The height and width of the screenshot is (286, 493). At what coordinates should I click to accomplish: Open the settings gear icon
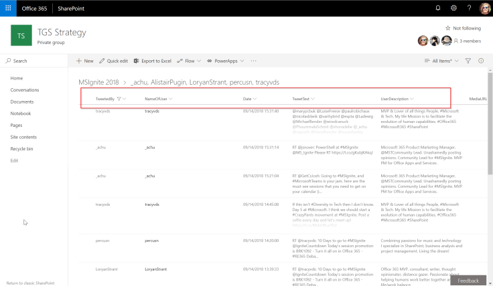[453, 8]
